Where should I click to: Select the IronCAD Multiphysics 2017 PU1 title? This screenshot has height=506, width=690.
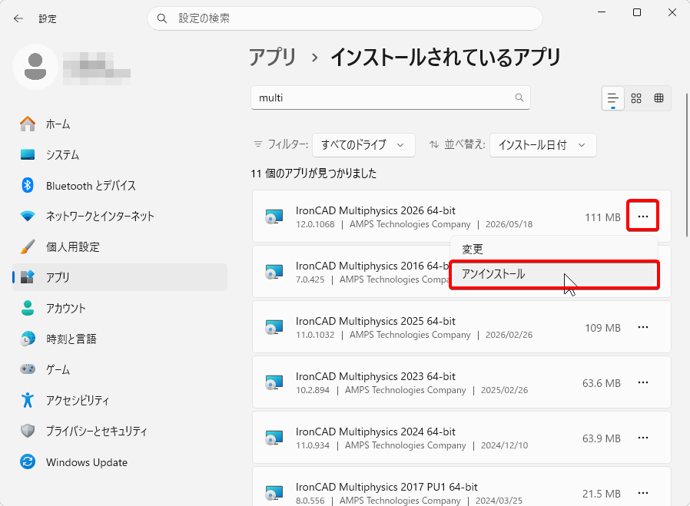[386, 487]
